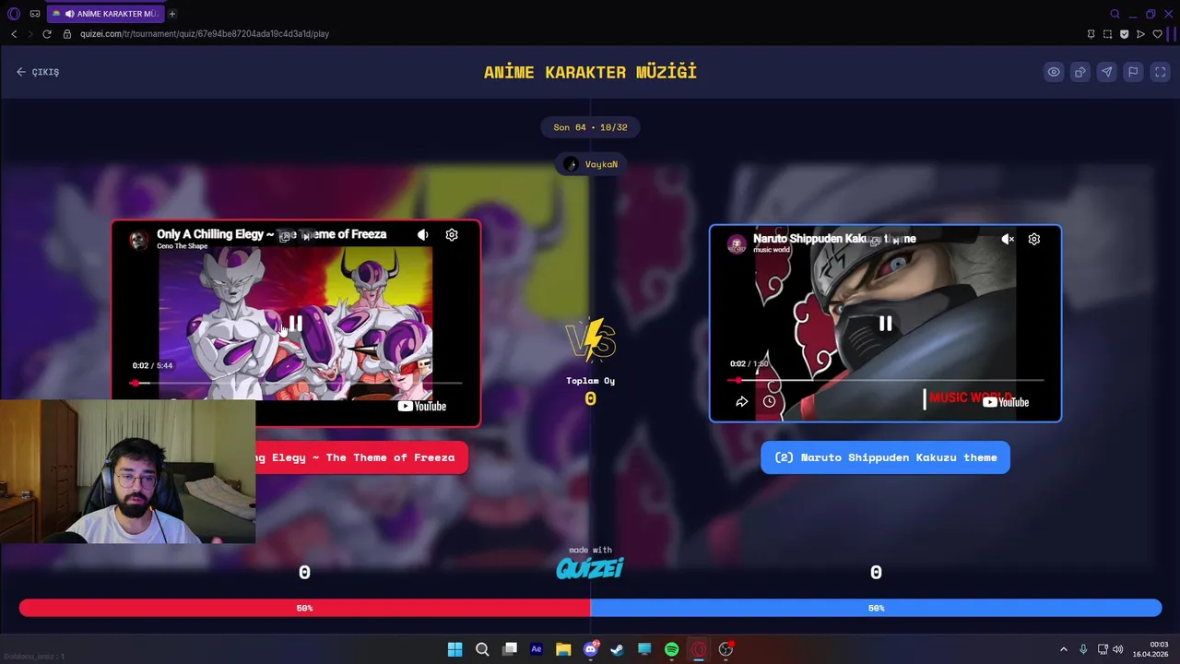Open Naruto Shippuden Kakuzu video title
Image resolution: width=1180 pixels, height=664 pixels.
click(x=834, y=239)
